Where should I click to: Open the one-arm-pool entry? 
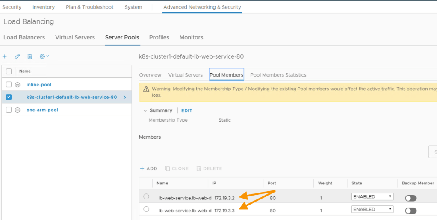pos(42,110)
